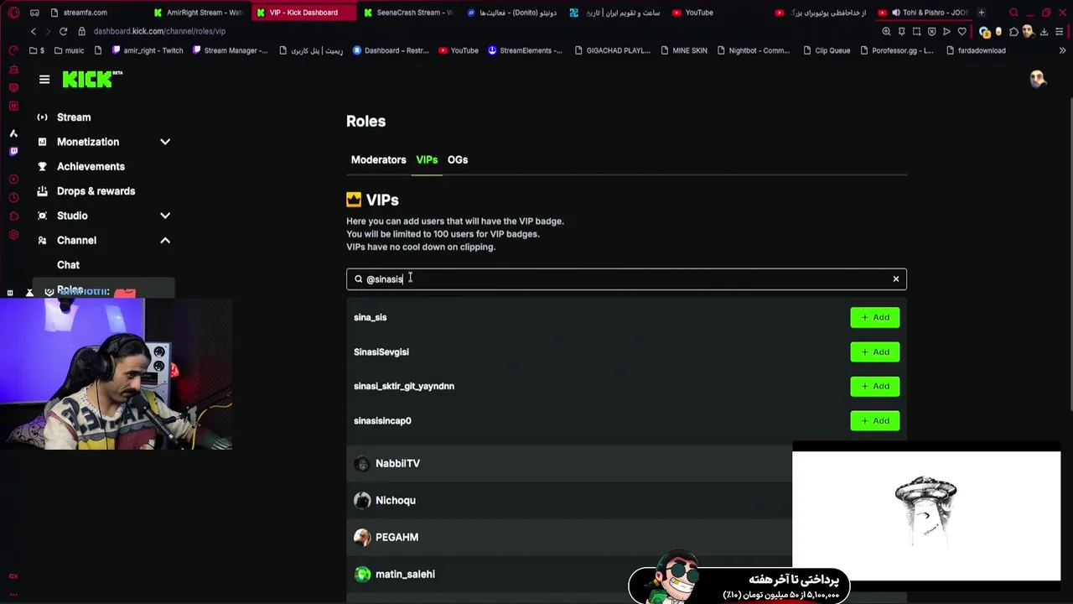Add sinasi_sktir_git_yayndnn as VIP

(874, 386)
